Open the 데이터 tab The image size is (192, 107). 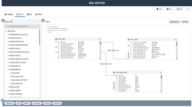[39, 15]
